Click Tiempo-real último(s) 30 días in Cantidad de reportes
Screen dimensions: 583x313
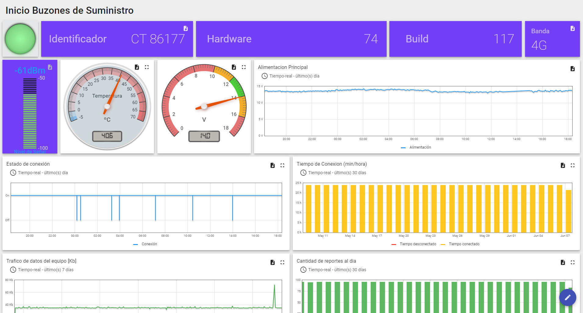tap(337, 270)
